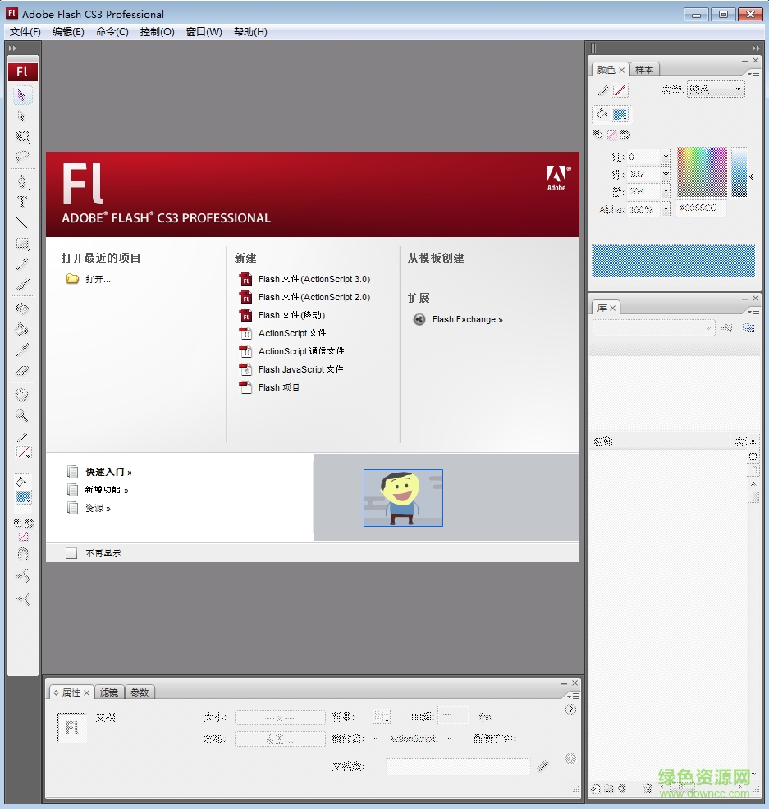Open the Color panel options menu
The height and width of the screenshot is (809, 769).
point(754,74)
